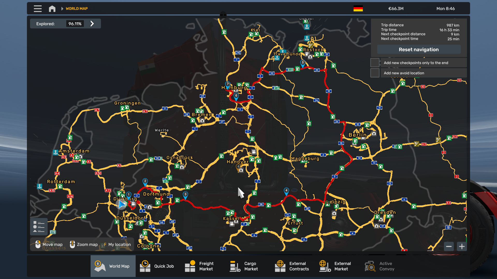497x279 pixels.
Task: Toggle add new avoid location checkbox
Action: 375,73
